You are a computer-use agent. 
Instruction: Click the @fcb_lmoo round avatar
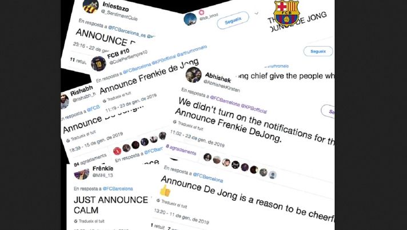click(x=190, y=19)
